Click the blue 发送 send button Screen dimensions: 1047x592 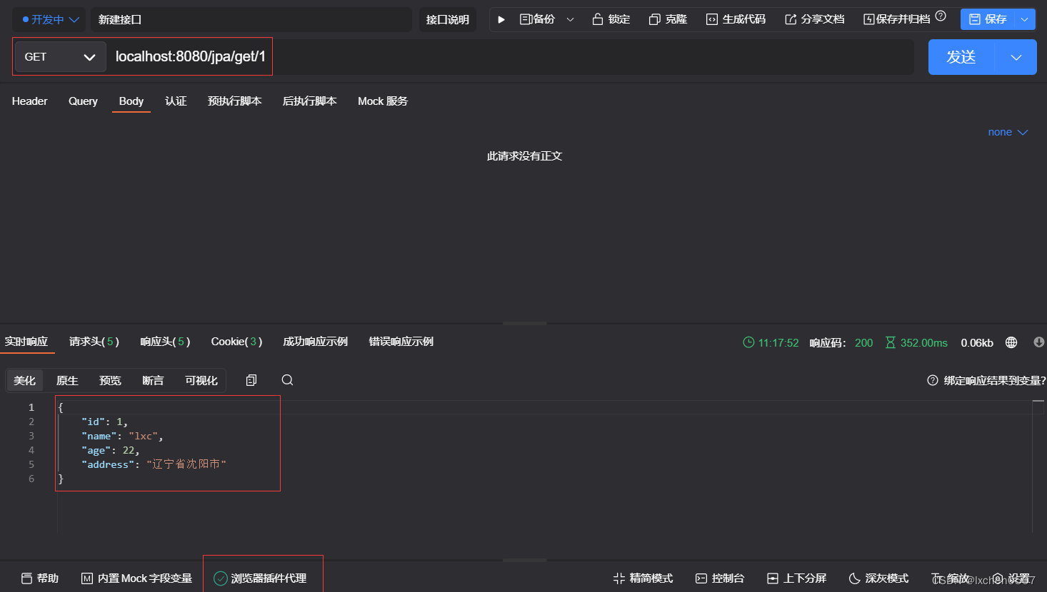tap(961, 57)
